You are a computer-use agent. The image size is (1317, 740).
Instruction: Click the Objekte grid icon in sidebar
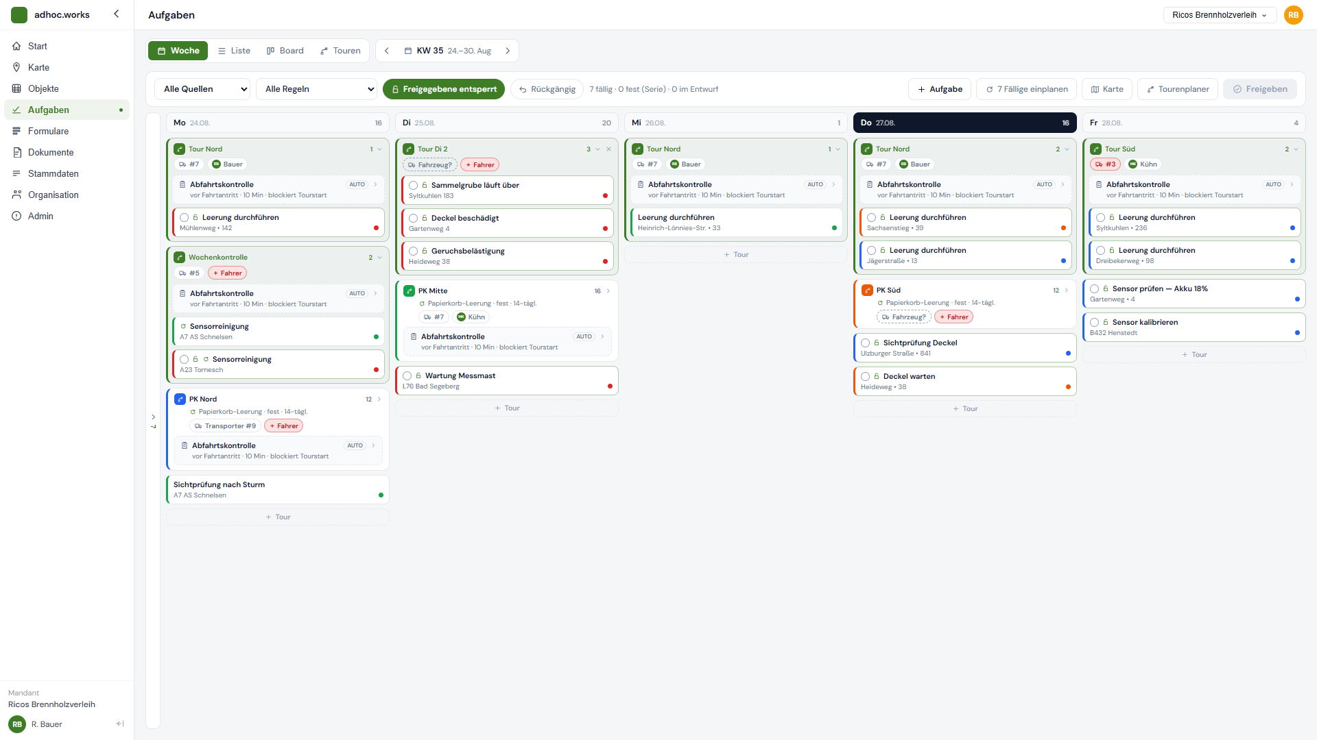tap(16, 88)
